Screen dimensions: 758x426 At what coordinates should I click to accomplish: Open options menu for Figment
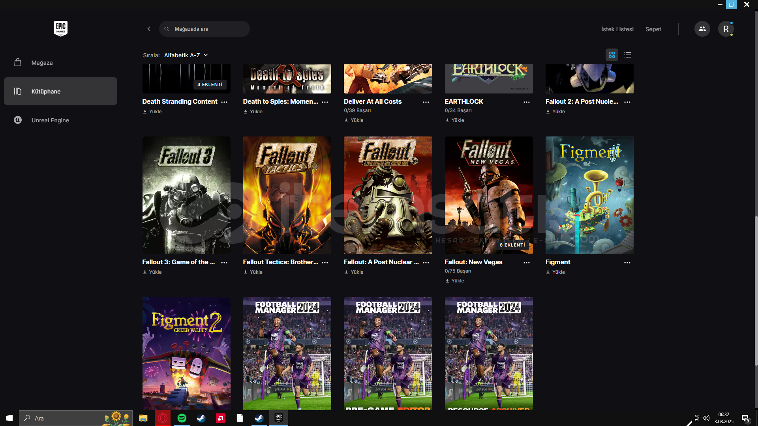click(x=627, y=262)
